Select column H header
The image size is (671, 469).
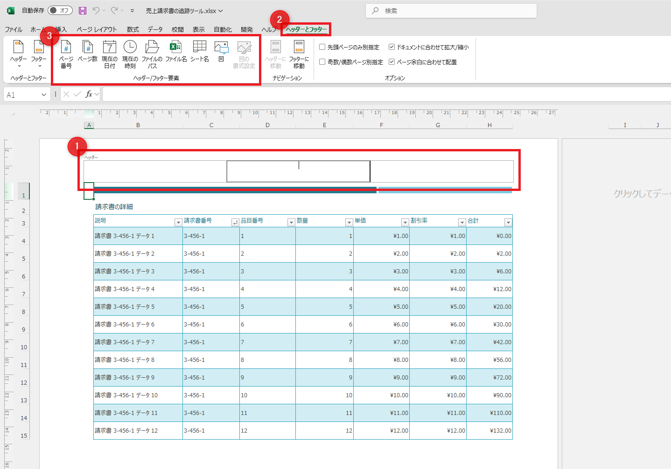click(x=489, y=125)
